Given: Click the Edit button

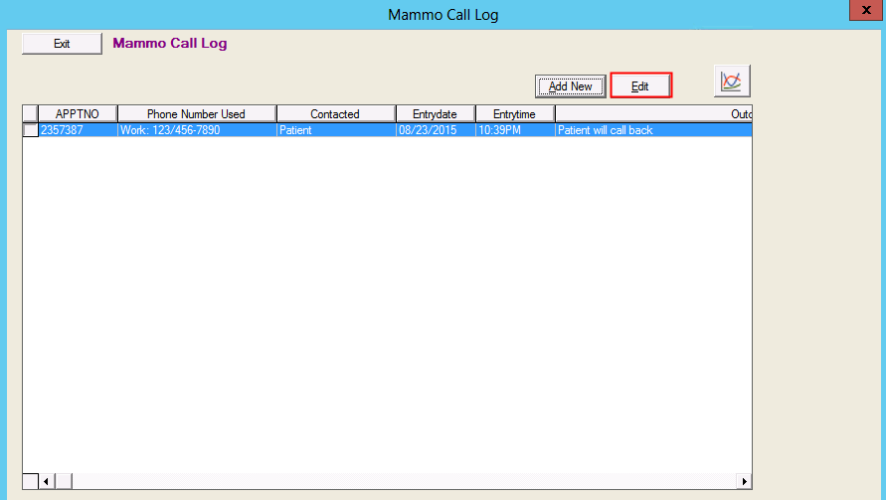Looking at the screenshot, I should [640, 86].
